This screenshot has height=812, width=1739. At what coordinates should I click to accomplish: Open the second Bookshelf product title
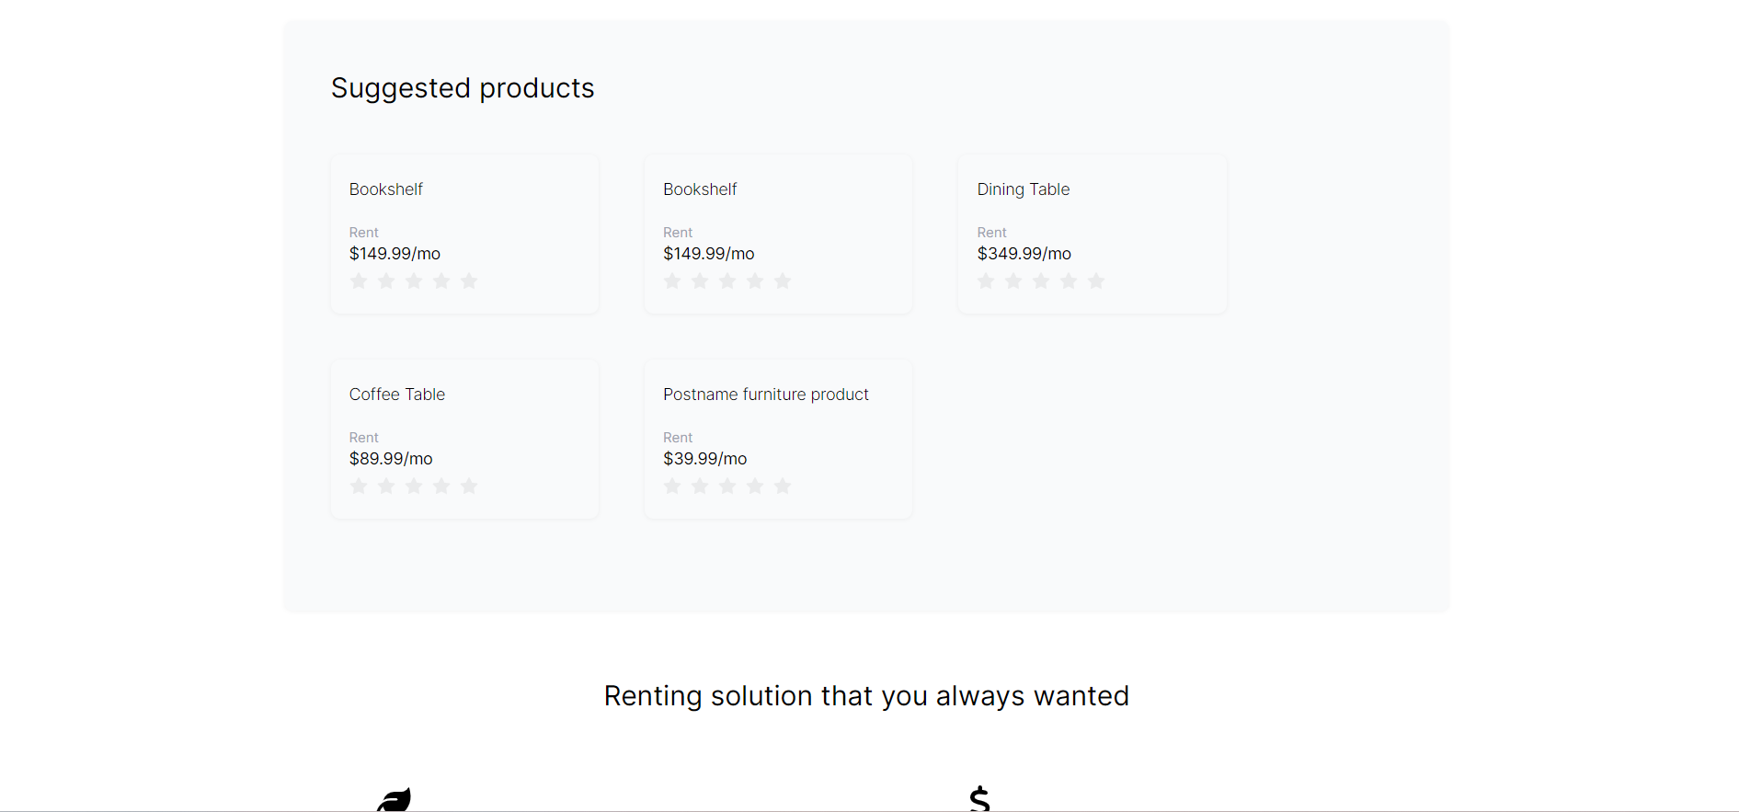pos(700,189)
